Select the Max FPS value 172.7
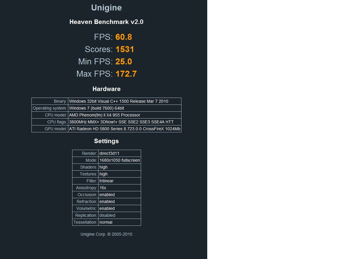345x259 pixels. pyautogui.click(x=126, y=74)
